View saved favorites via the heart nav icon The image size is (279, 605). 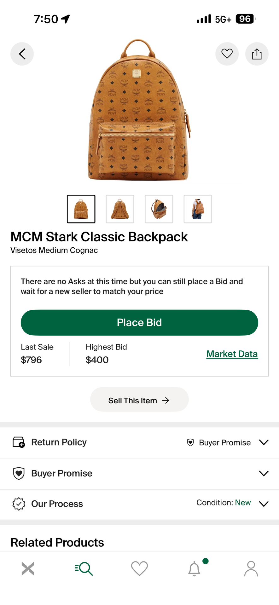click(139, 568)
